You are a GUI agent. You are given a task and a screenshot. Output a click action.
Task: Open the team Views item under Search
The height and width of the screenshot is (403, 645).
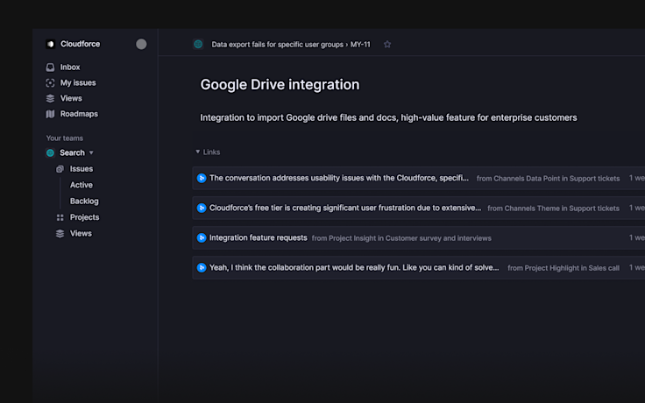point(81,233)
